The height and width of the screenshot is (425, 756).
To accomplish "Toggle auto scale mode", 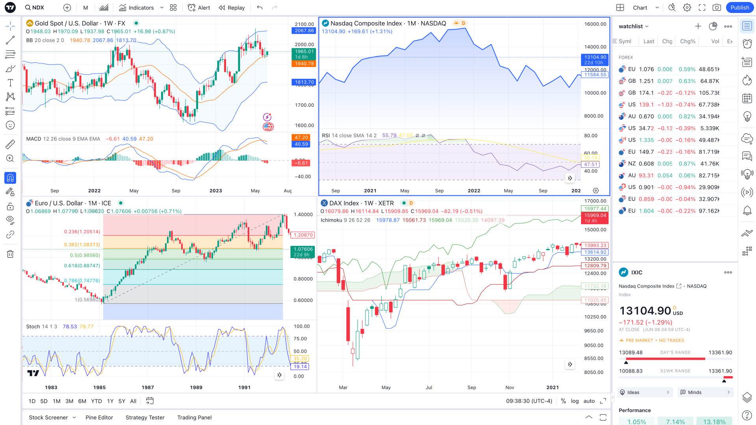I will click(x=589, y=401).
